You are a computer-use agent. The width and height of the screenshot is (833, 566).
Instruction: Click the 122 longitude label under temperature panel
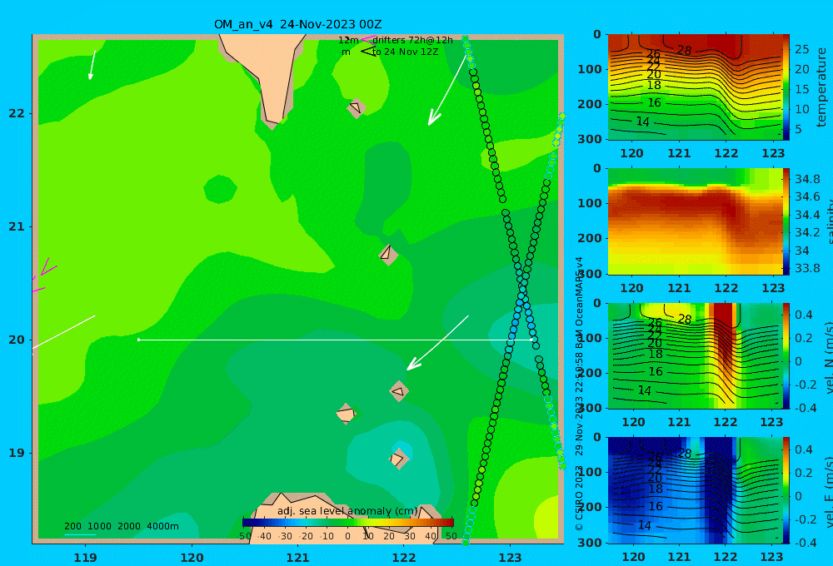coord(726,153)
